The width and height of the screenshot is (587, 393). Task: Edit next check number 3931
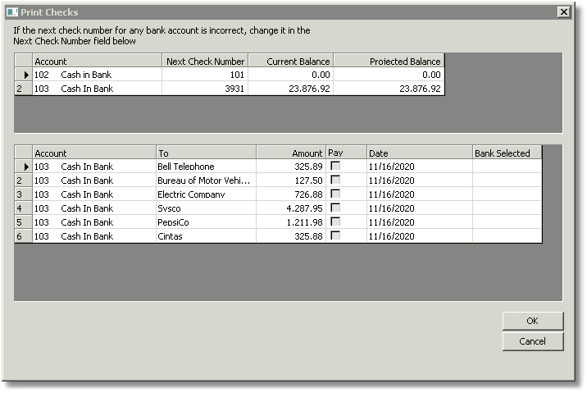205,89
